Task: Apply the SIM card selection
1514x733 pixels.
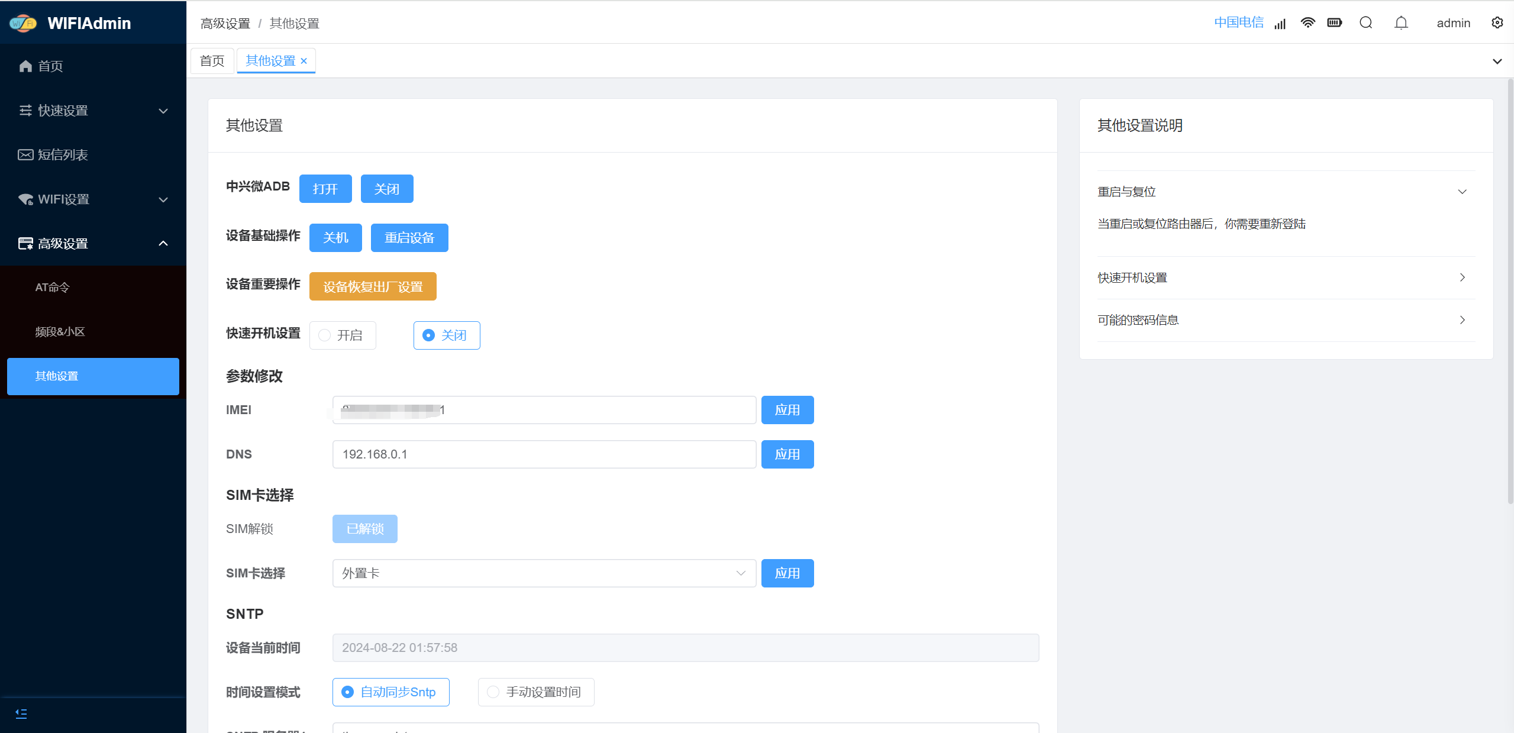Action: [787, 573]
